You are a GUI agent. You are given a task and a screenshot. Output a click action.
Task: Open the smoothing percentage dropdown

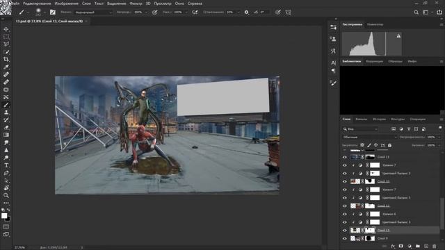238,12
